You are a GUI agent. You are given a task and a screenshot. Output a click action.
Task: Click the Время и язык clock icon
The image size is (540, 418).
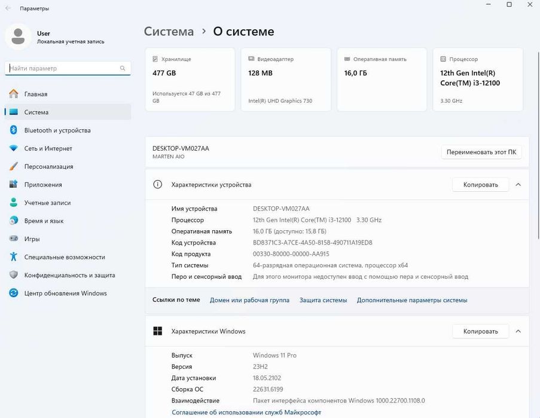(x=13, y=221)
